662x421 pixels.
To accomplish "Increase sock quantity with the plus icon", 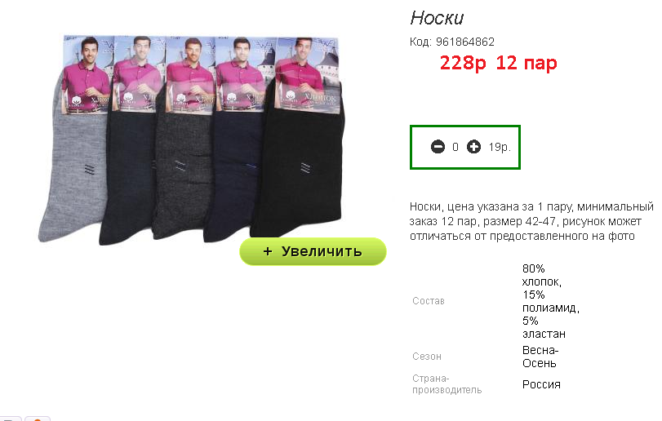I will pos(473,147).
